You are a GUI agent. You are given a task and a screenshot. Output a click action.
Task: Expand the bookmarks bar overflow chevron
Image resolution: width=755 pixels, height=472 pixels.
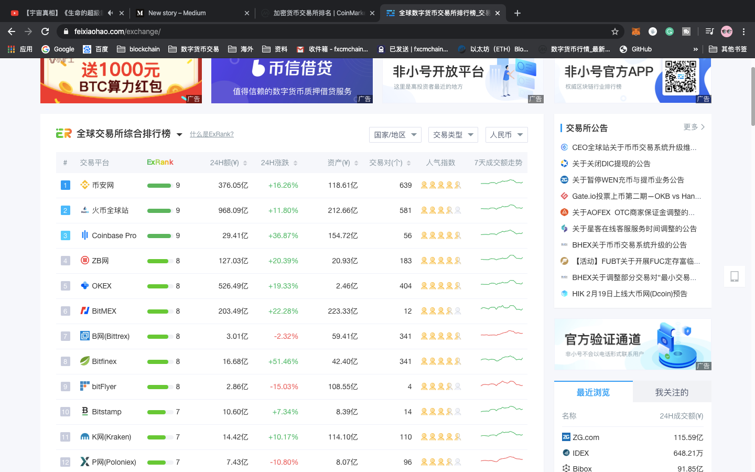696,49
